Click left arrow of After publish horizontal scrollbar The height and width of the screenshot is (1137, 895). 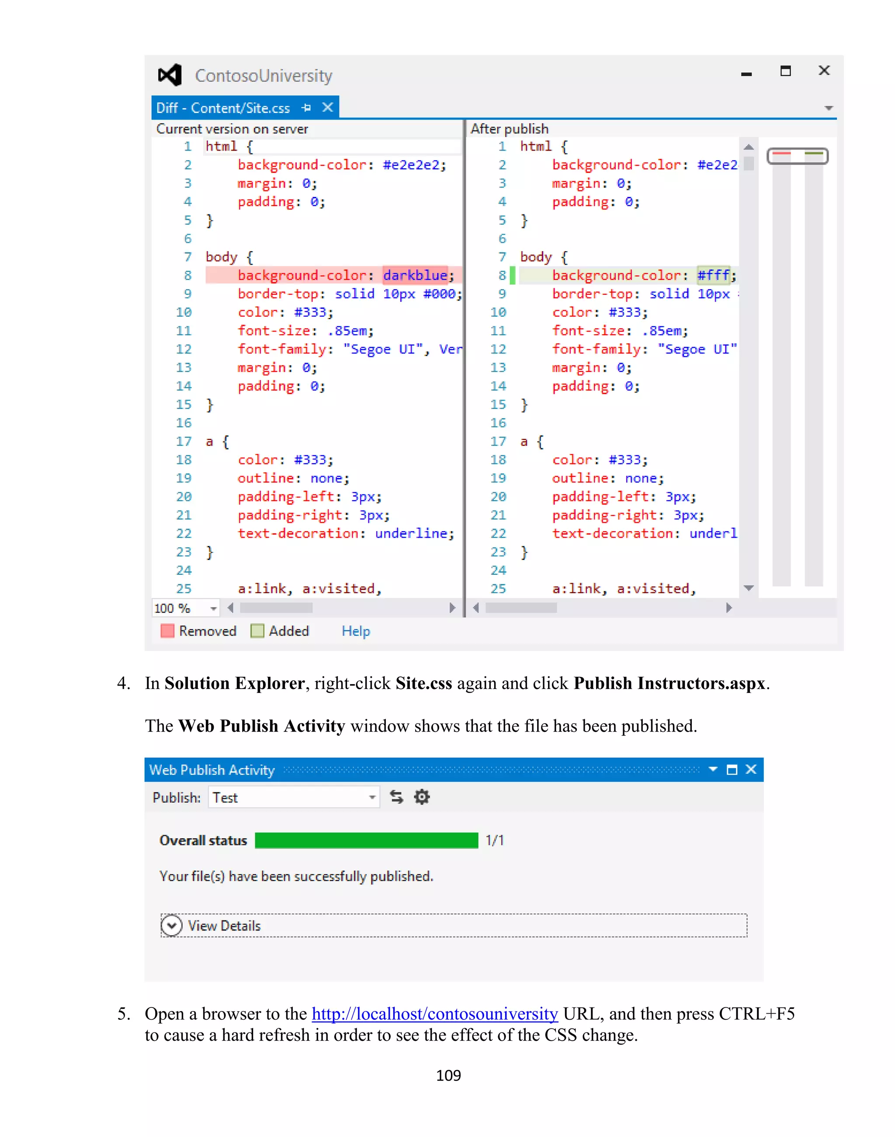coord(476,608)
